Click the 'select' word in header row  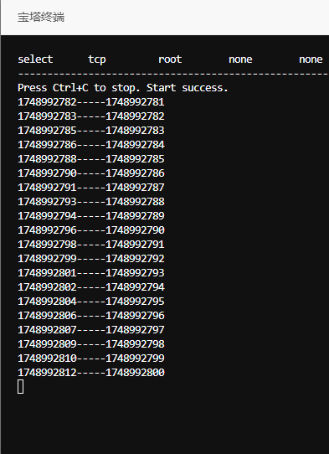tap(35, 59)
